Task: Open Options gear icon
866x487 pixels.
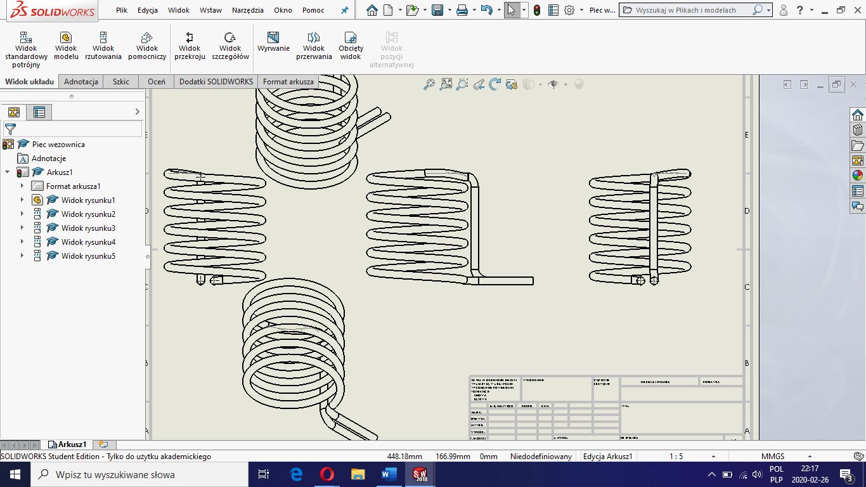Action: [569, 10]
